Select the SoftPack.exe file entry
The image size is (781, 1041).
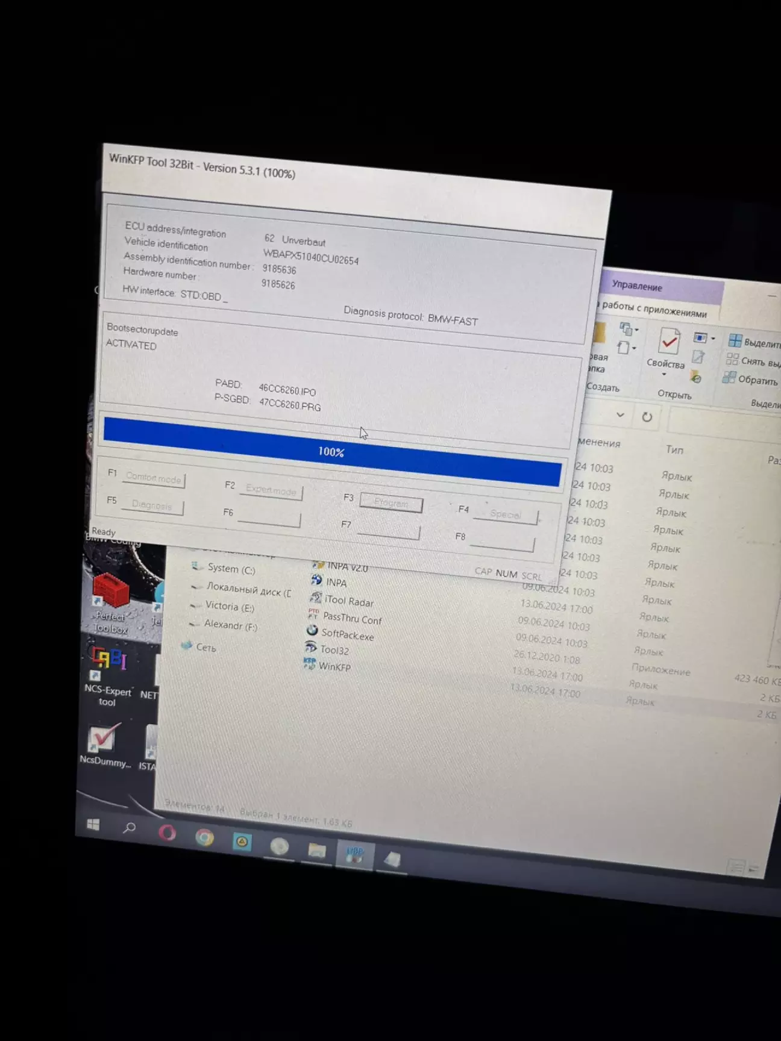point(347,634)
